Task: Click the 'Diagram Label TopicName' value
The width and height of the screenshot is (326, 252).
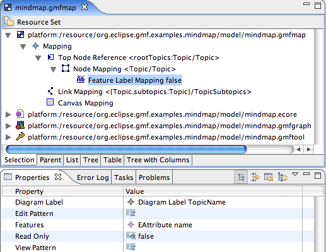Action: (x=182, y=202)
